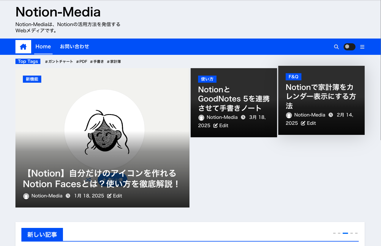381x246 pixels.
Task: Click the #PDF tag link
Action: pos(82,62)
